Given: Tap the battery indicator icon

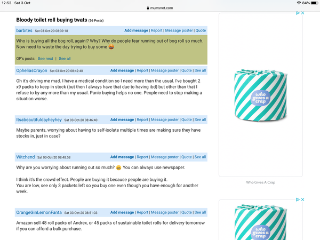Looking at the screenshot, I should point(315,3).
